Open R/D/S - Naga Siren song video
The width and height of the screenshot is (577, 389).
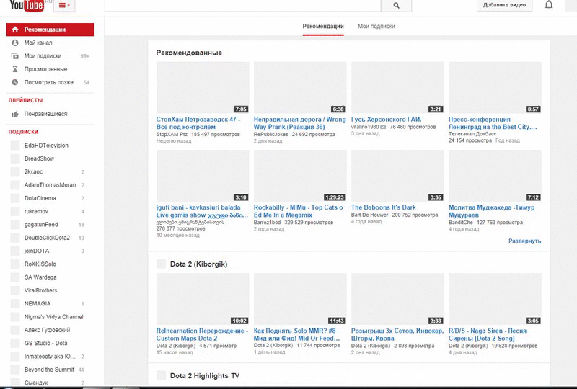tap(488, 335)
